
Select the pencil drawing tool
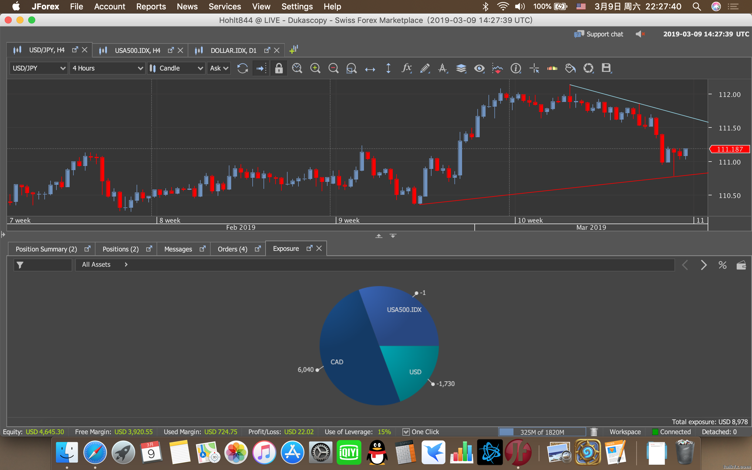(x=425, y=68)
